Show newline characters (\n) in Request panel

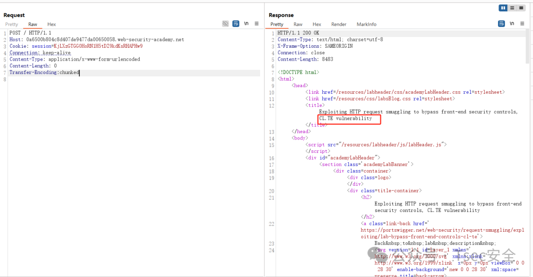click(246, 24)
